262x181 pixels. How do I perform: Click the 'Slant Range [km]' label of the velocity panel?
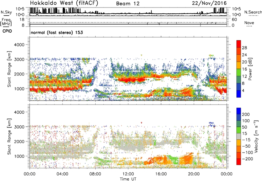click(x=9, y=137)
